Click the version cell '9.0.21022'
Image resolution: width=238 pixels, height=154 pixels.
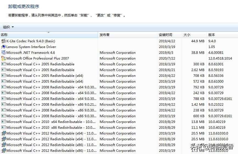tap(216, 104)
